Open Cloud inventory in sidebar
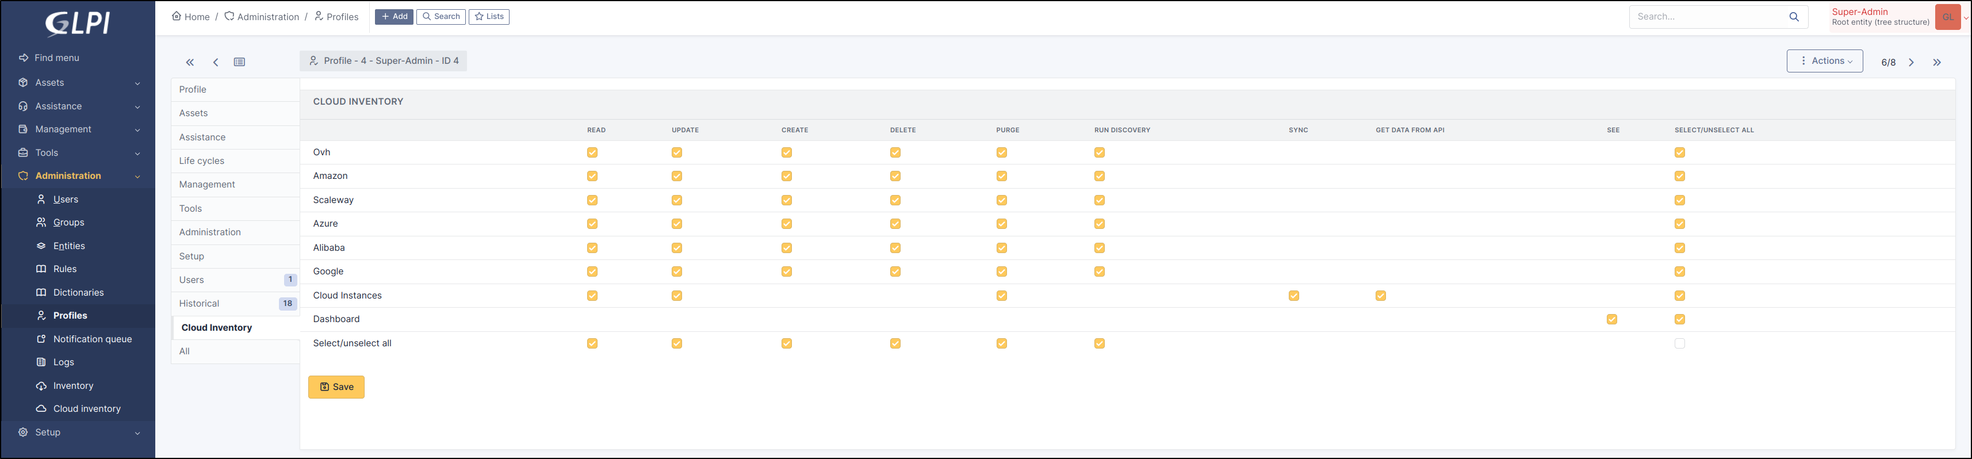The width and height of the screenshot is (1972, 459). (x=86, y=409)
